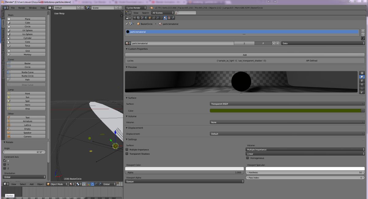Open the Object Mode dropdown
The height and width of the screenshot is (199, 368).
point(57,184)
